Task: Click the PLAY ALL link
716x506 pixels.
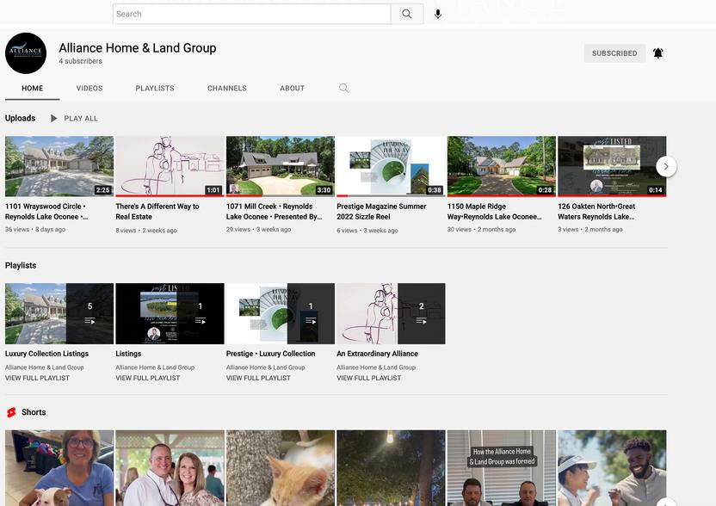Action: point(81,118)
